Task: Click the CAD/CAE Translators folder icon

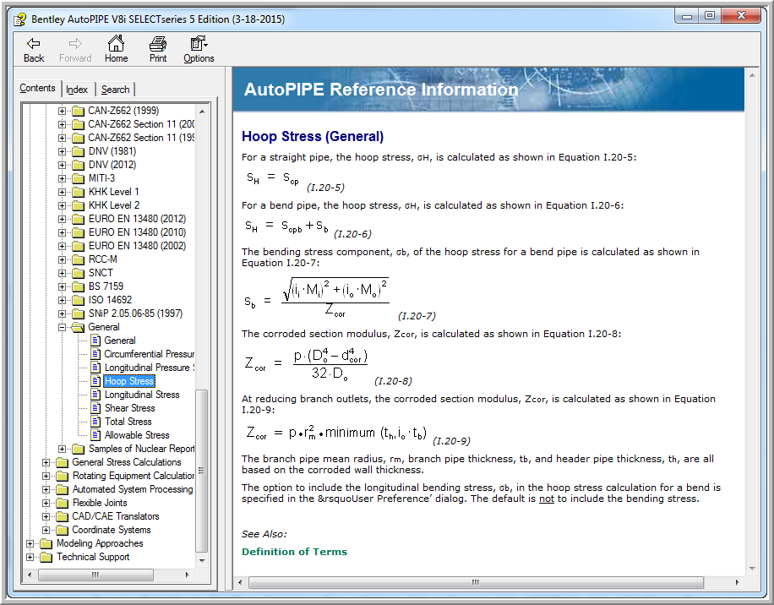Action: click(62, 516)
